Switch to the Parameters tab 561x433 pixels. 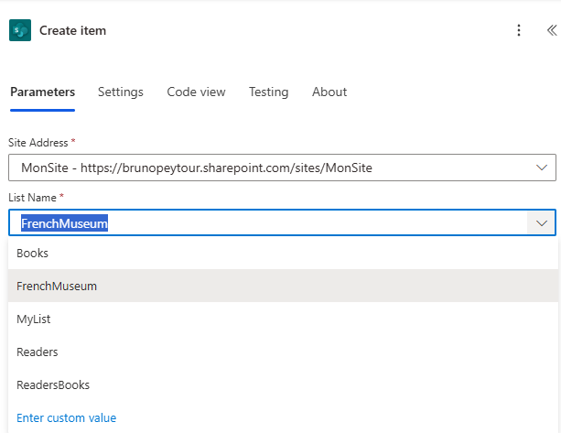(x=42, y=92)
